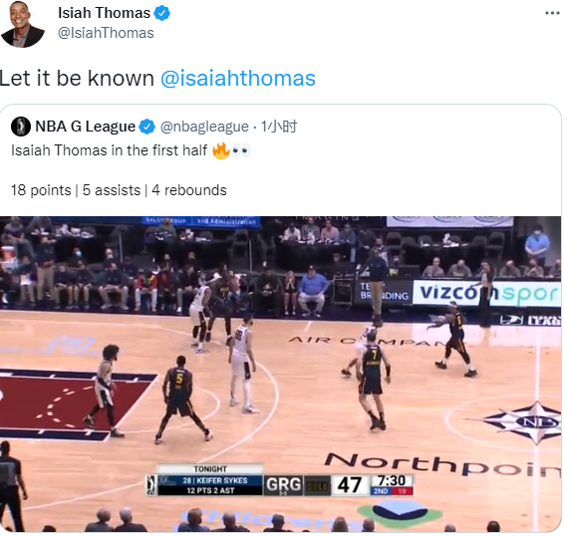Open quoted tweet text 'Isaiah Thomas in the first half'

pyautogui.click(x=109, y=150)
